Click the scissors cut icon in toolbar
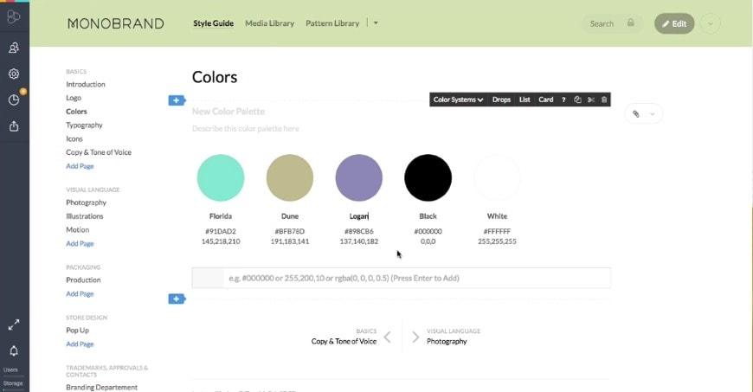This screenshot has height=392, width=753. (591, 100)
